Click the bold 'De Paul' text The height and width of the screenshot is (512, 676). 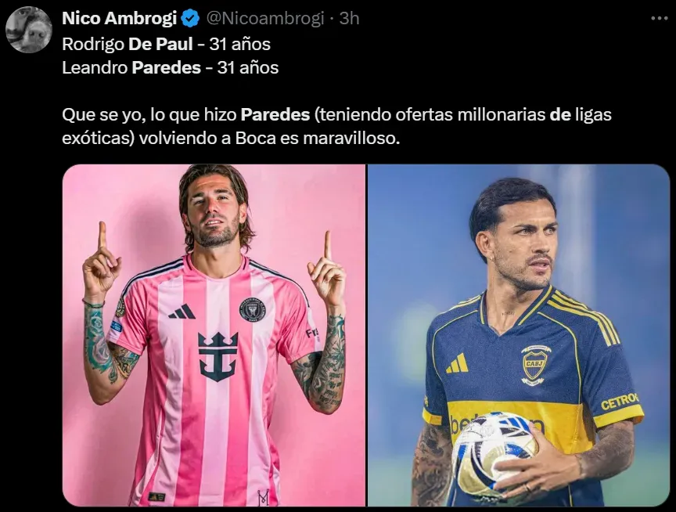point(160,44)
